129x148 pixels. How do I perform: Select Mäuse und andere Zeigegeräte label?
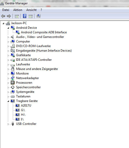[37, 69]
